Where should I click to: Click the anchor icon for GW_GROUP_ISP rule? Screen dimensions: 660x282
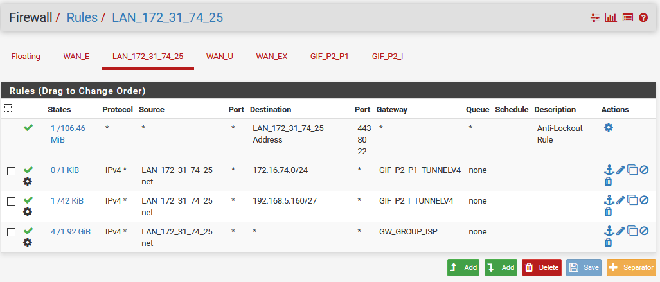tap(608, 231)
